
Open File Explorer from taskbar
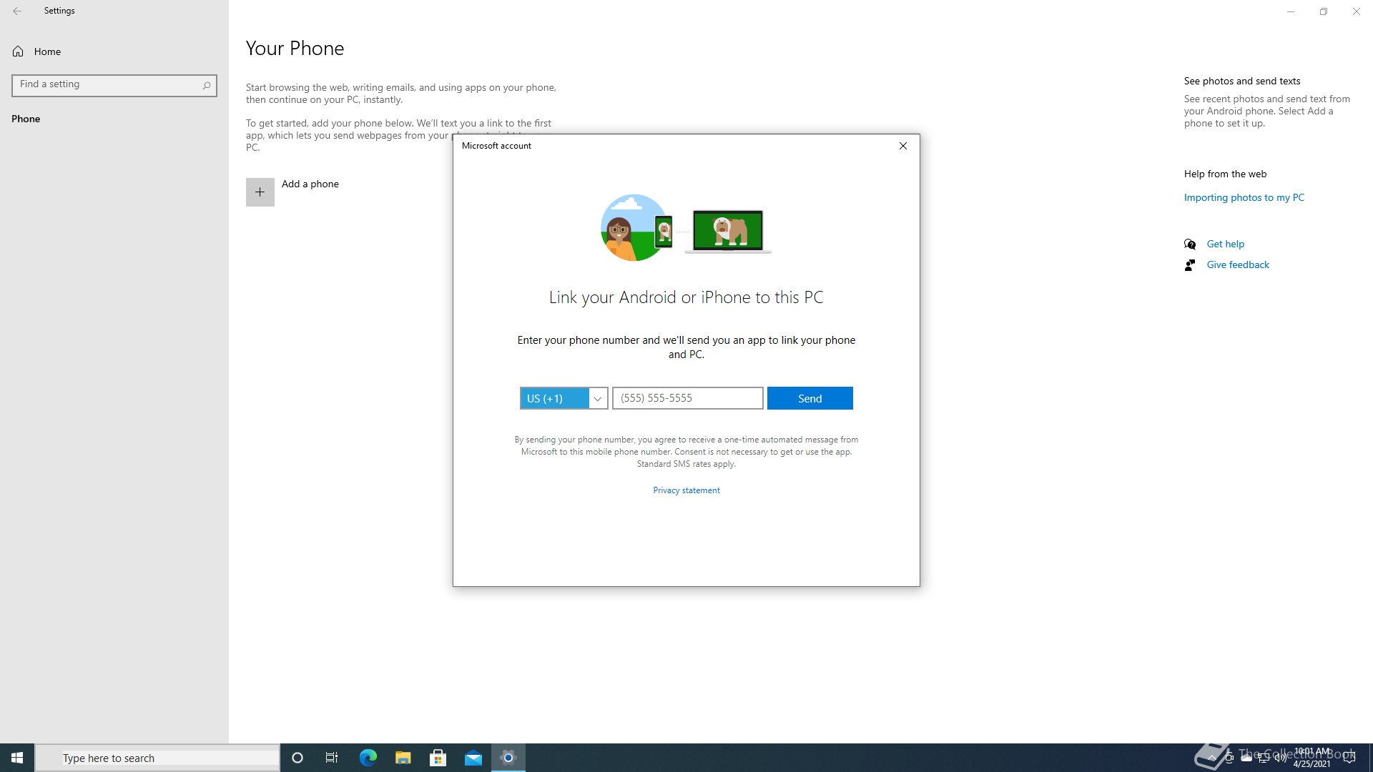tap(403, 758)
